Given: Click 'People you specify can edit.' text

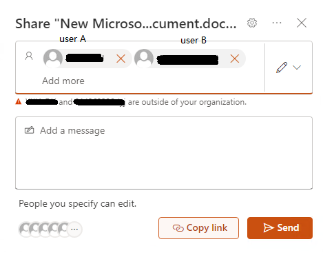Looking at the screenshot, I should click(78, 203).
